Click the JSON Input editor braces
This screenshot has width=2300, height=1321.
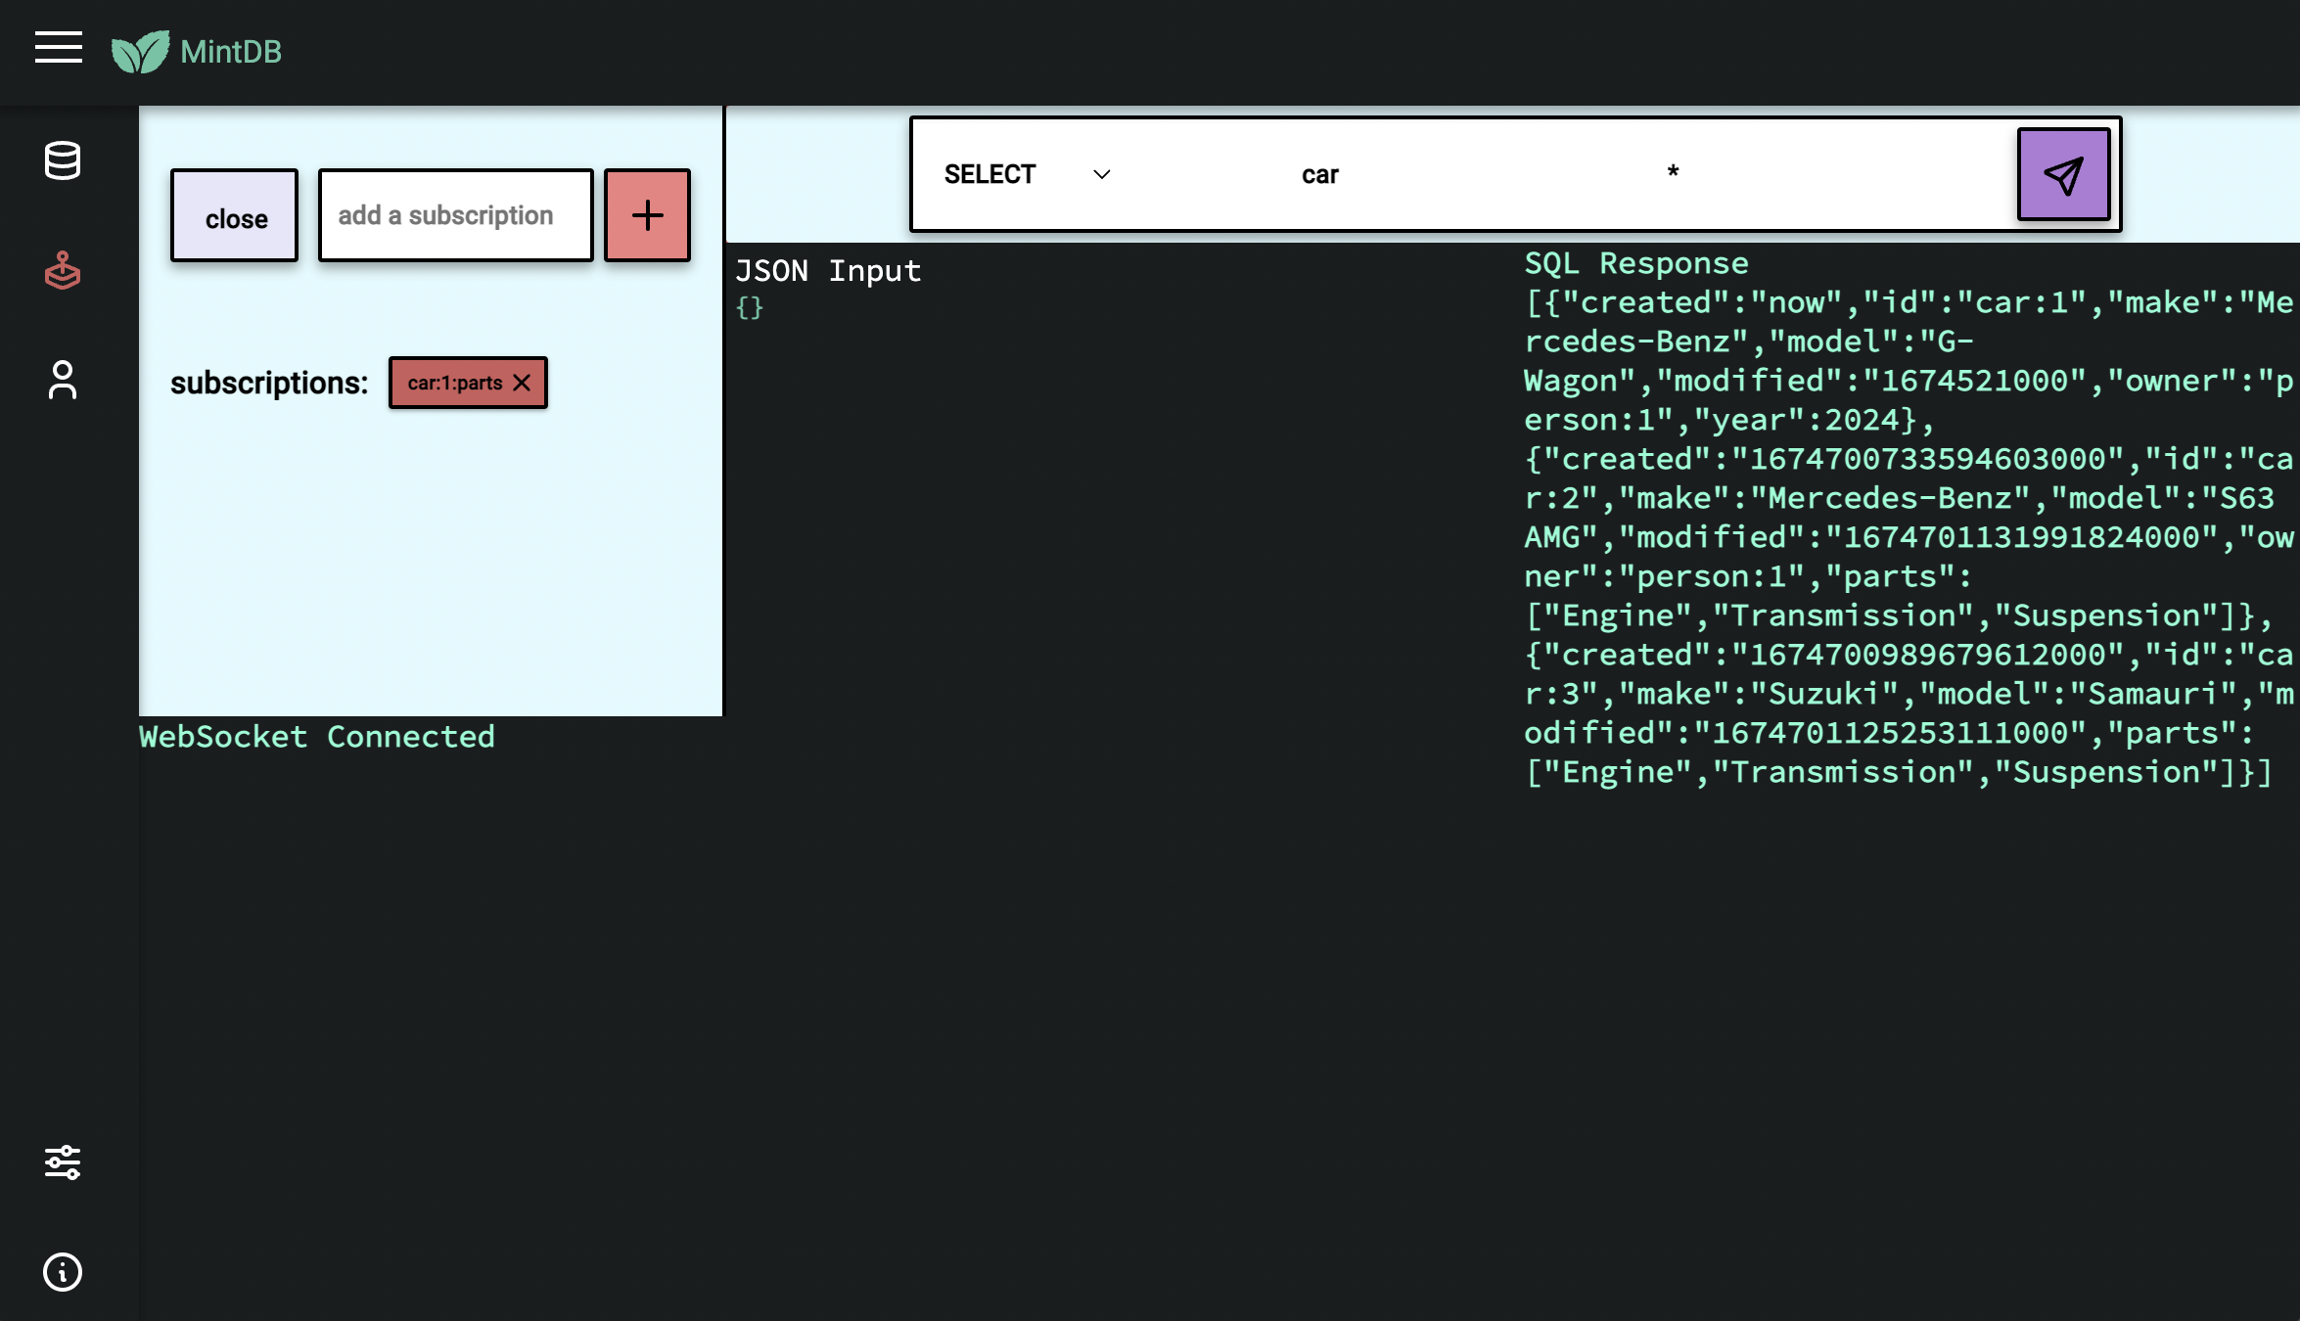click(750, 308)
